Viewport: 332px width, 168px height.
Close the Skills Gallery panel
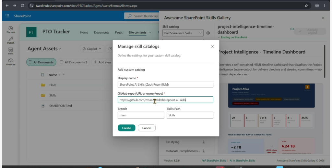[323, 18]
